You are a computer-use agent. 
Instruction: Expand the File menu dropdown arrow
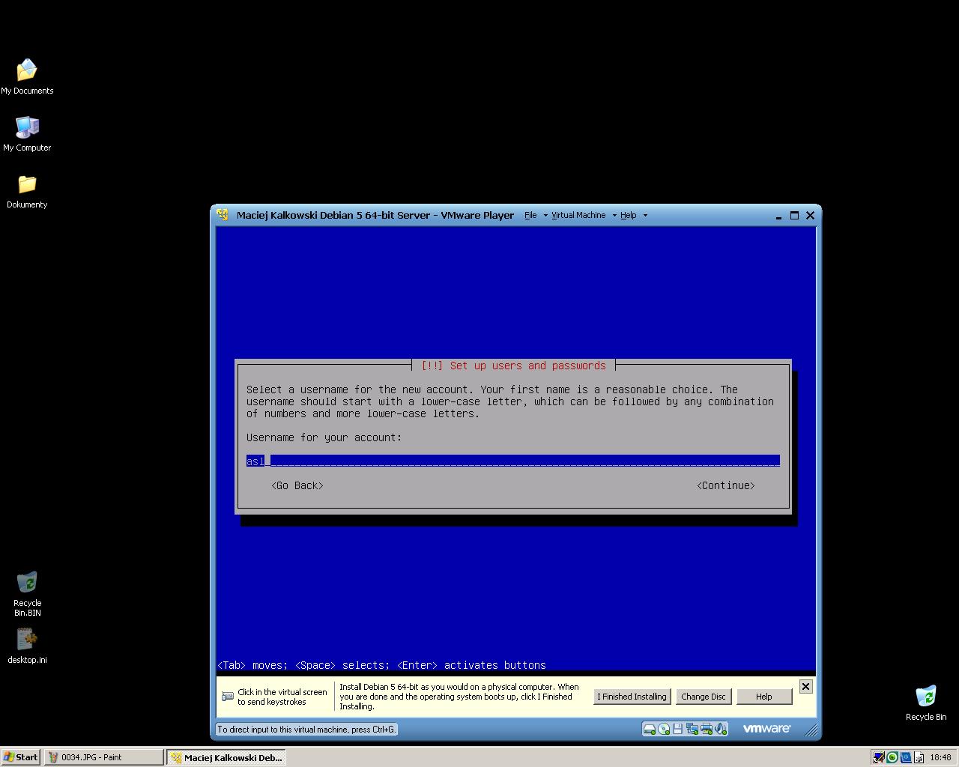pyautogui.click(x=545, y=215)
